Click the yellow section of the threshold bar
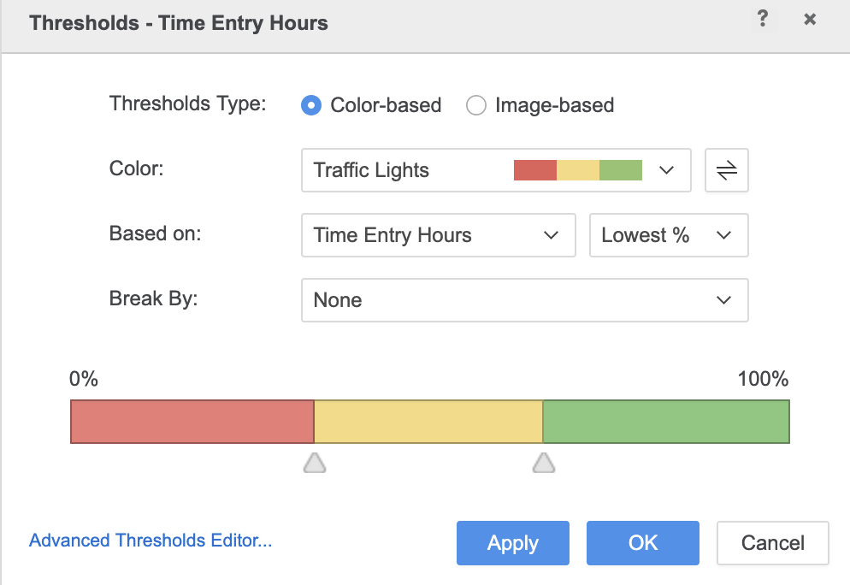The width and height of the screenshot is (850, 585). click(x=428, y=421)
